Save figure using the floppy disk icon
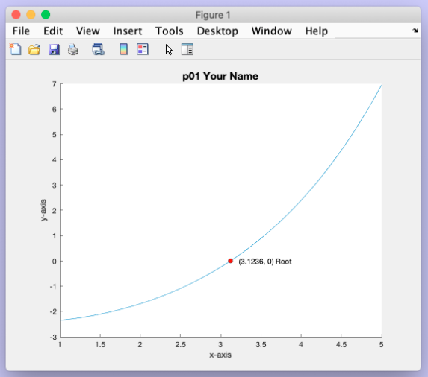Viewport: 428px width, 377px height. [x=54, y=49]
